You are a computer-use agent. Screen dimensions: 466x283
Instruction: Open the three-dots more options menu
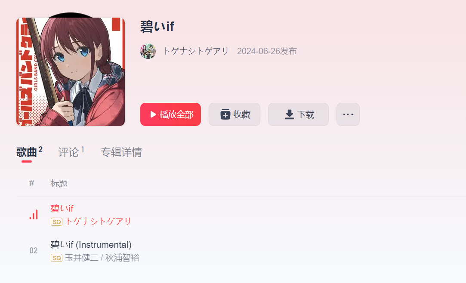[x=348, y=114]
